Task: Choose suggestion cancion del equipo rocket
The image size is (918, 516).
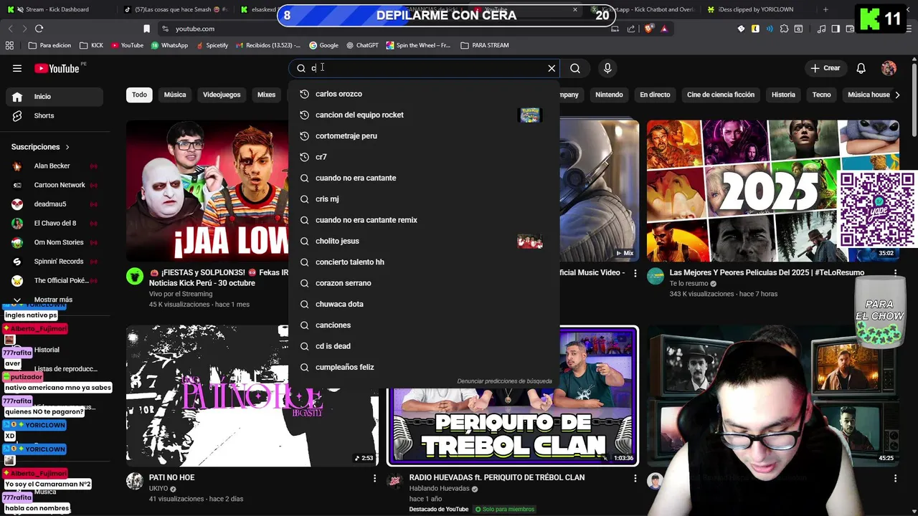Action: 423,115
